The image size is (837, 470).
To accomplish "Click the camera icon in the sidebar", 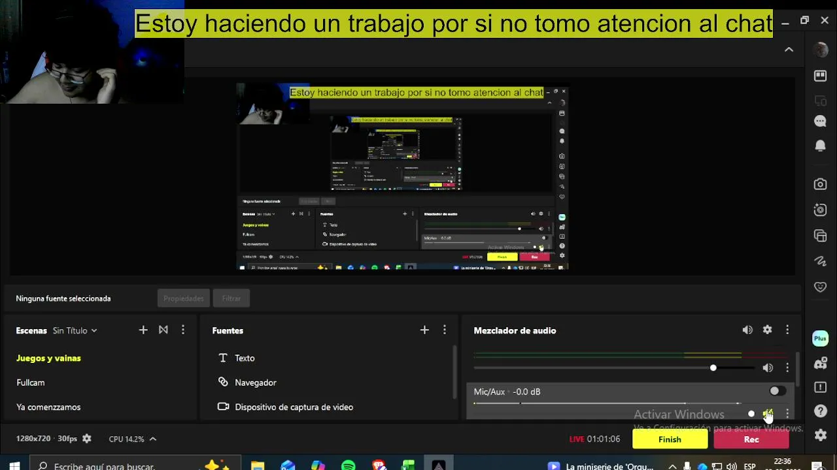I will [821, 184].
